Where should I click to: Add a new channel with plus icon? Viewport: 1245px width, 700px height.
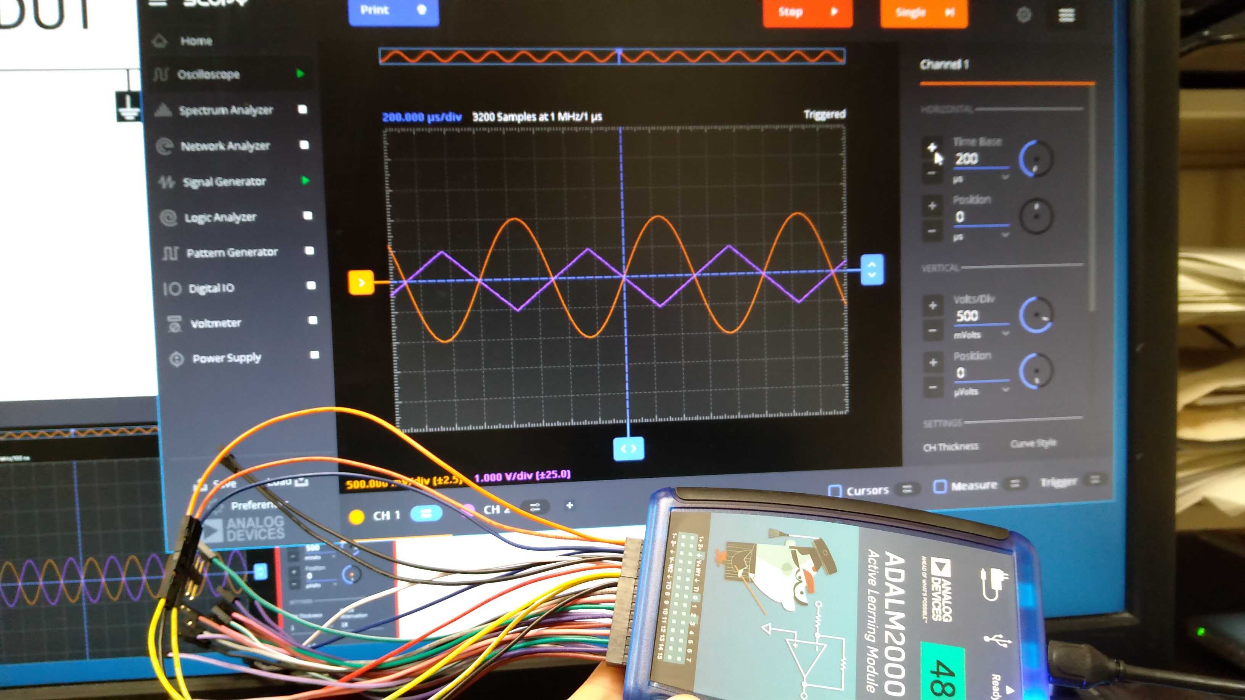(x=569, y=505)
